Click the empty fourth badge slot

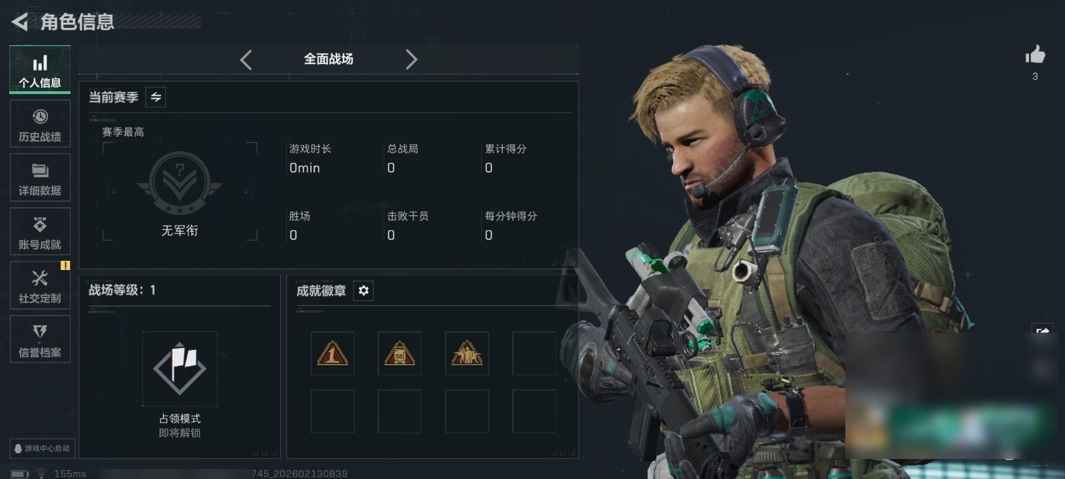(x=534, y=353)
